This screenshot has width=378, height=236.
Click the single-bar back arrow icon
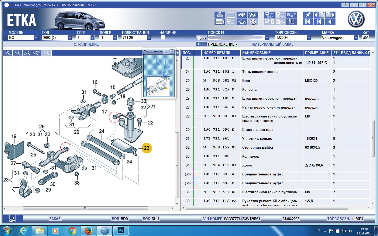click(319, 22)
